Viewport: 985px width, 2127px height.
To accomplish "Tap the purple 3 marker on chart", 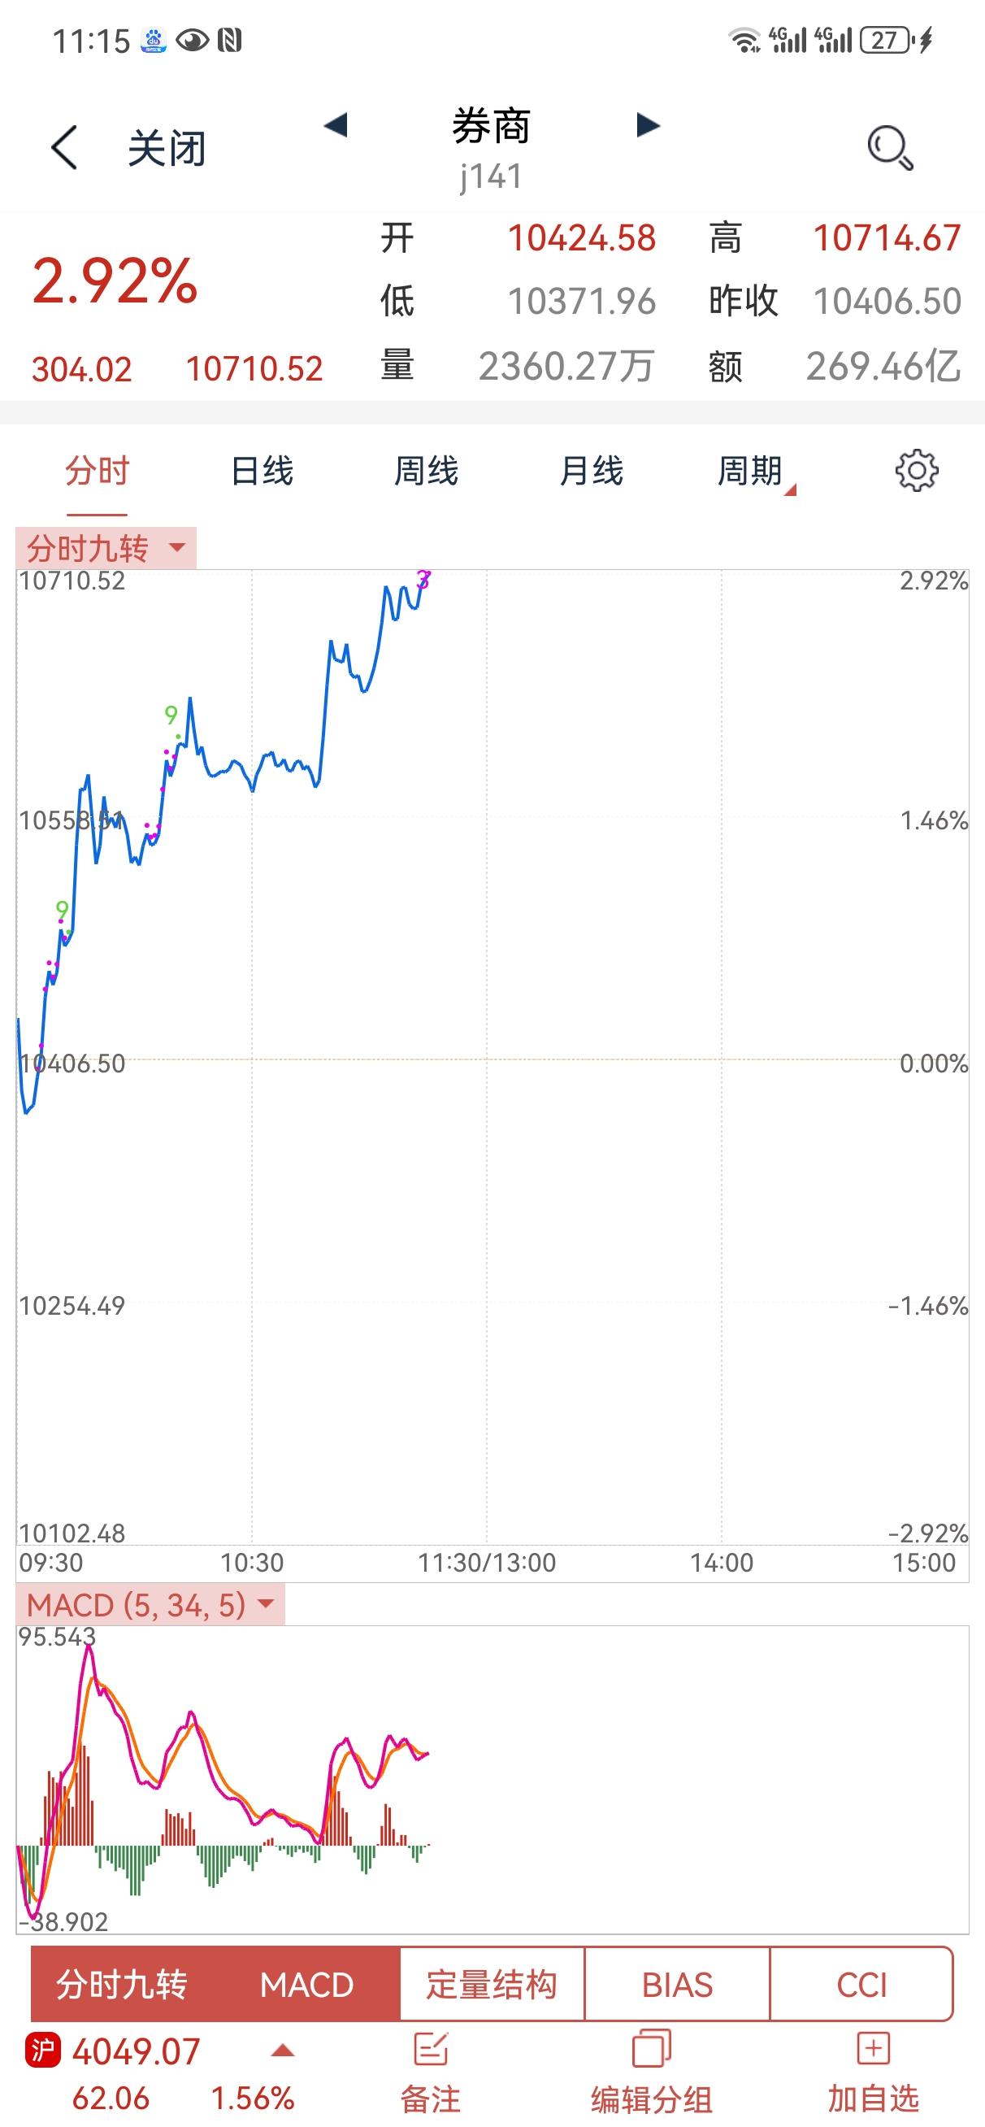I will pyautogui.click(x=423, y=579).
